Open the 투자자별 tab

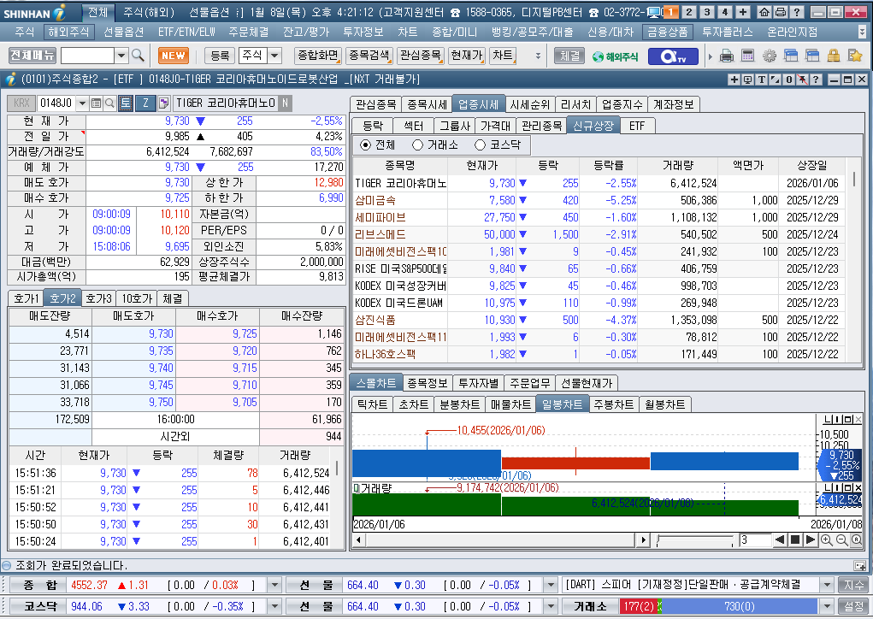pos(478,383)
